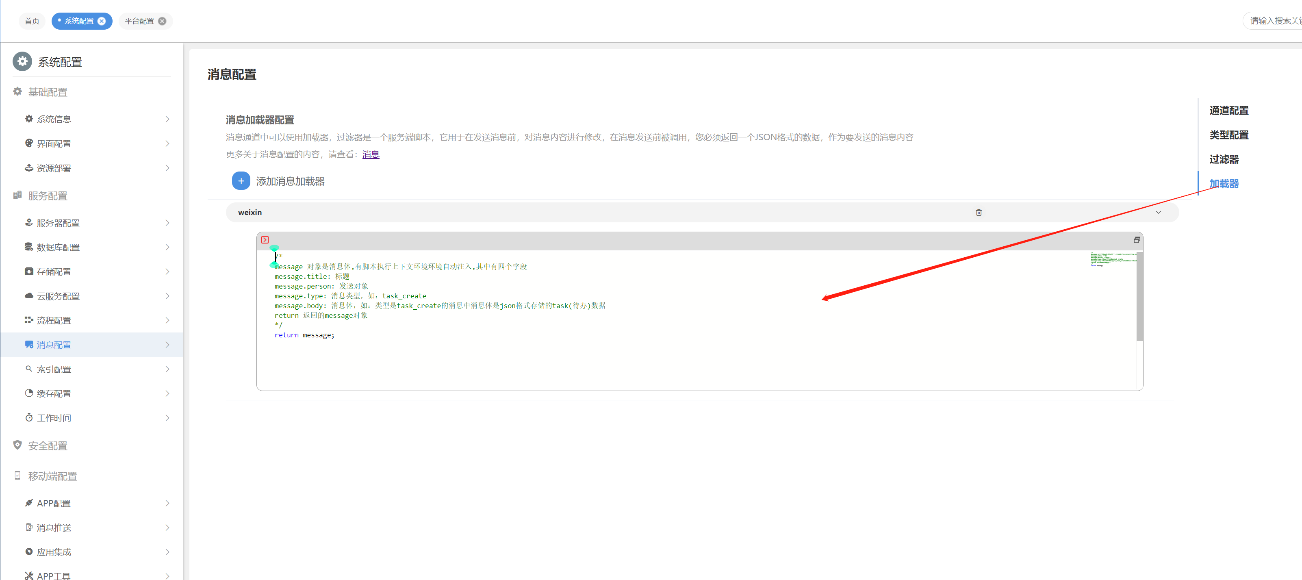Image resolution: width=1302 pixels, height=580 pixels.
Task: Maximize the code editor window icon
Action: coord(1136,240)
